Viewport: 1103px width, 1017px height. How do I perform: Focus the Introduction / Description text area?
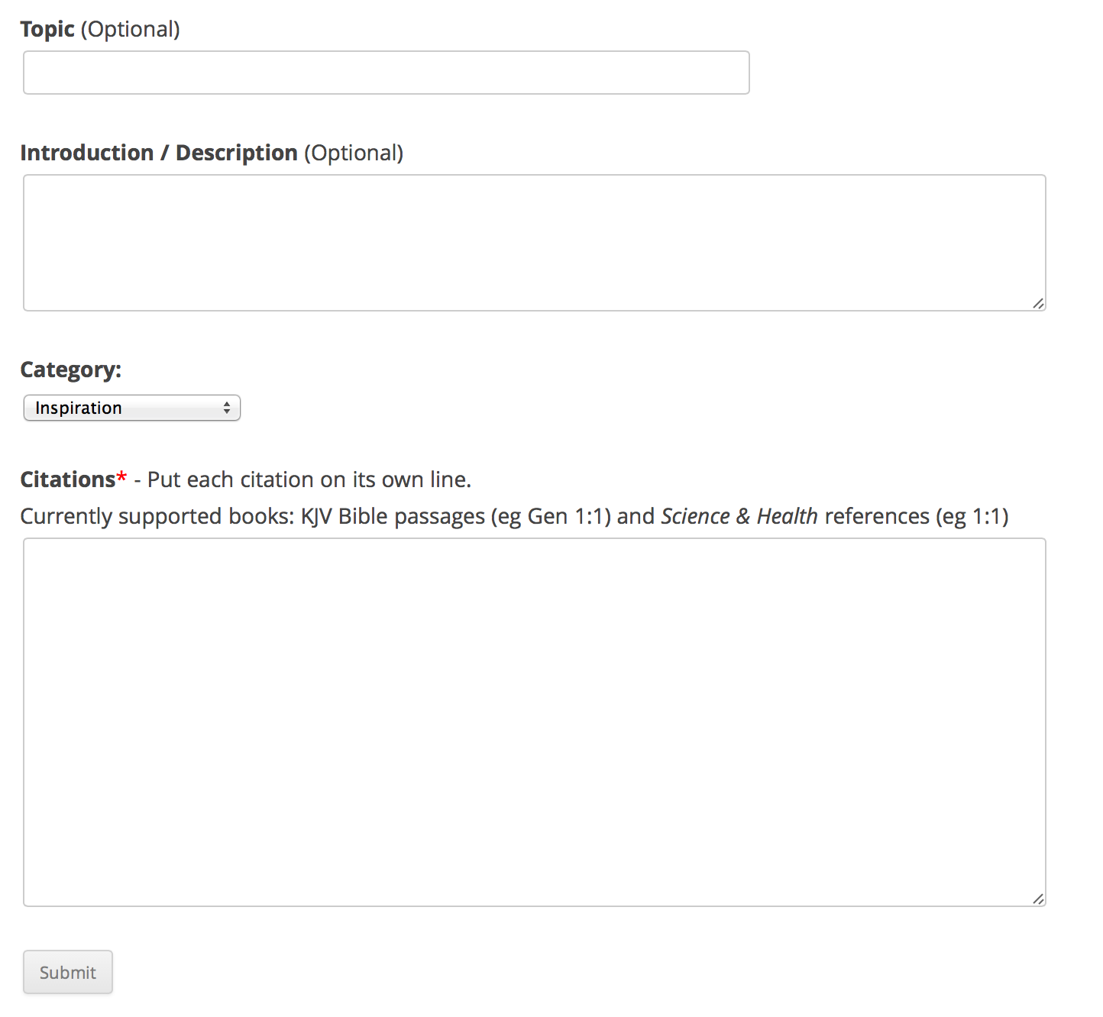[534, 243]
